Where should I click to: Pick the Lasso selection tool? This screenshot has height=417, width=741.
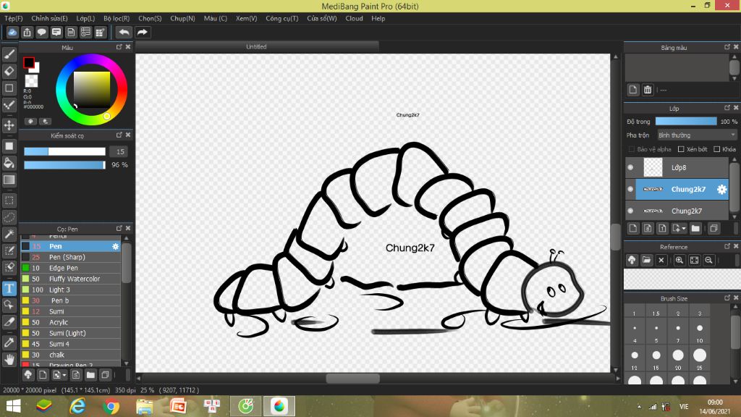tap(9, 217)
